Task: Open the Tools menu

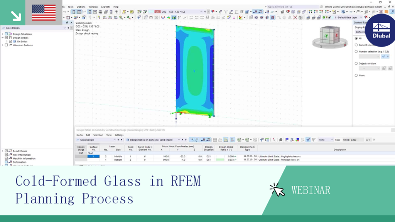Action: point(71,7)
